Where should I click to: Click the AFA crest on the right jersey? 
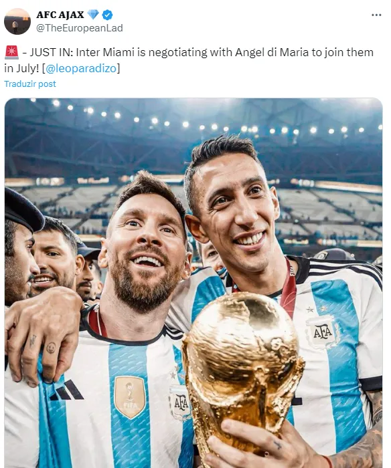pyautogui.click(x=323, y=332)
